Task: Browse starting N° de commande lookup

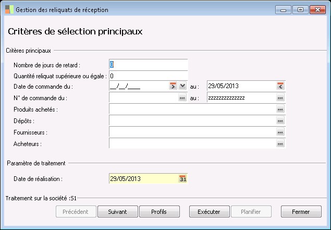Action: (x=182, y=98)
